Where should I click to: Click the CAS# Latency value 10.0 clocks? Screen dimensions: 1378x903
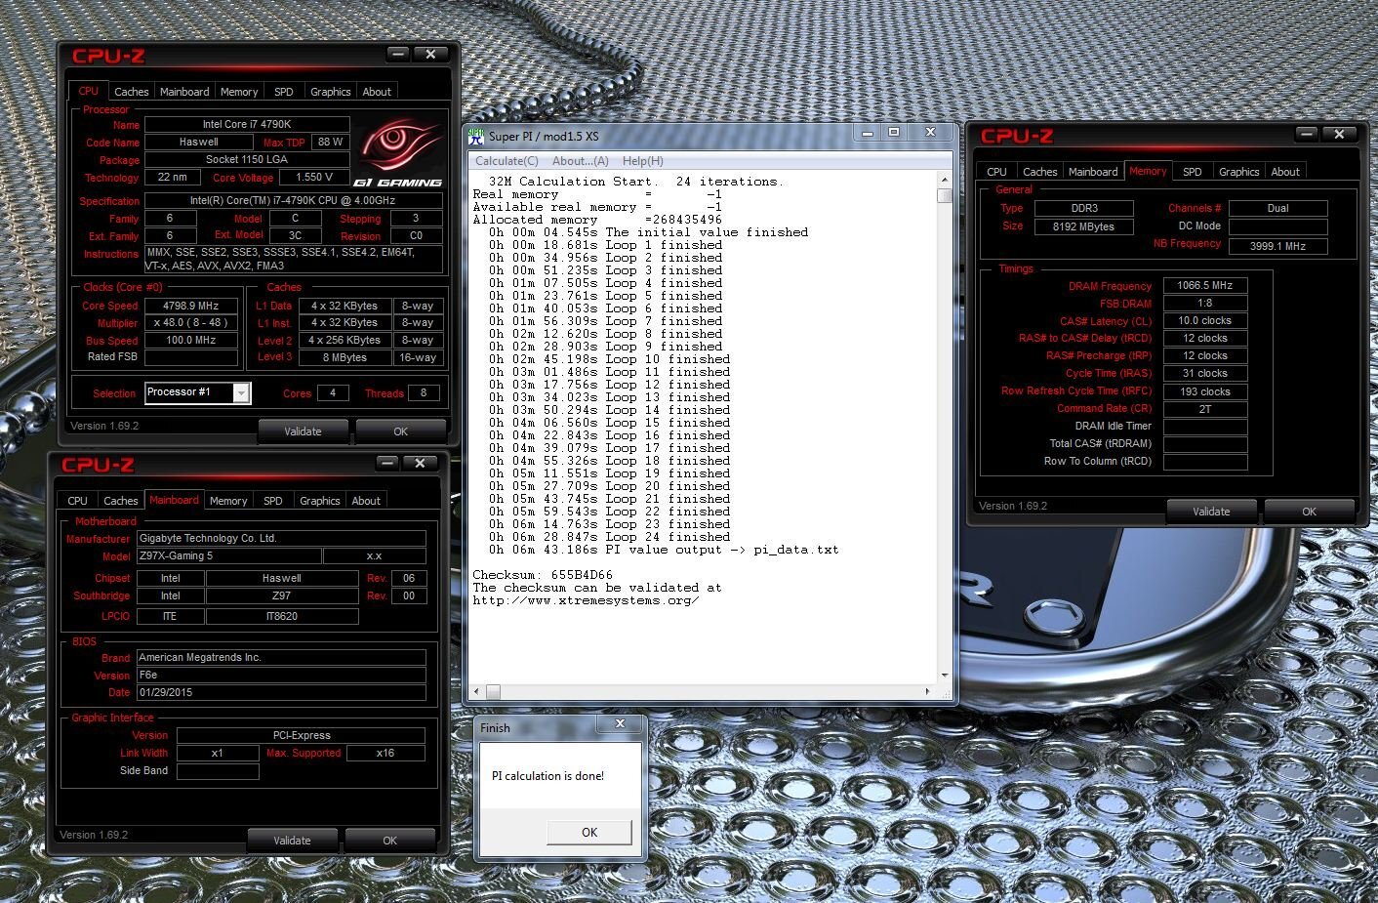[x=1205, y=321]
